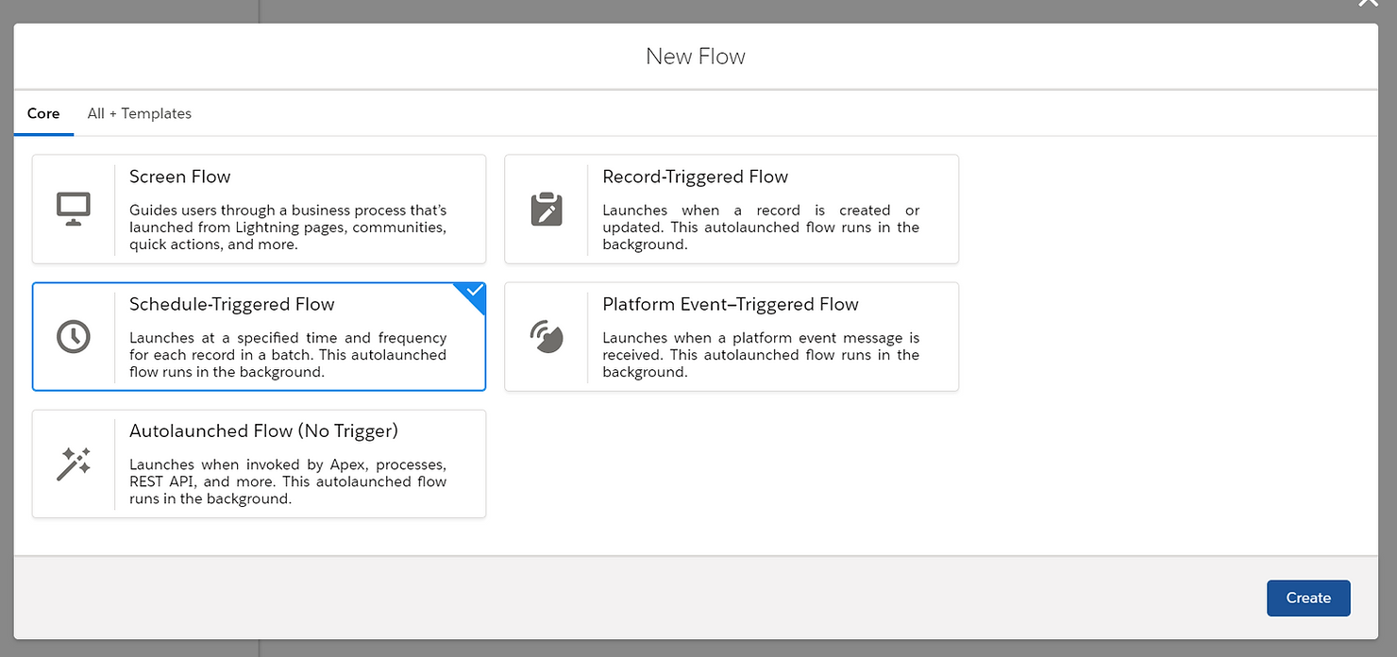Click the New Flow dialog title
This screenshot has width=1397, height=657.
tap(696, 56)
